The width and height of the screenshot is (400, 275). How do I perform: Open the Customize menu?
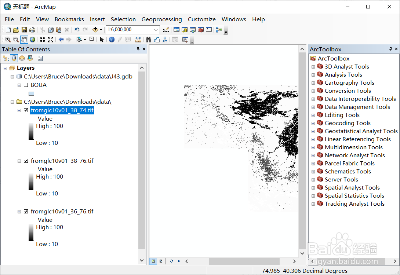(202, 19)
